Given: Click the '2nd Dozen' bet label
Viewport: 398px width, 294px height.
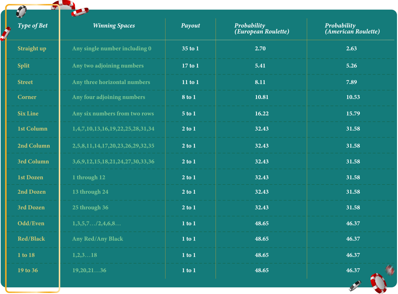Looking at the screenshot, I should (x=32, y=192).
